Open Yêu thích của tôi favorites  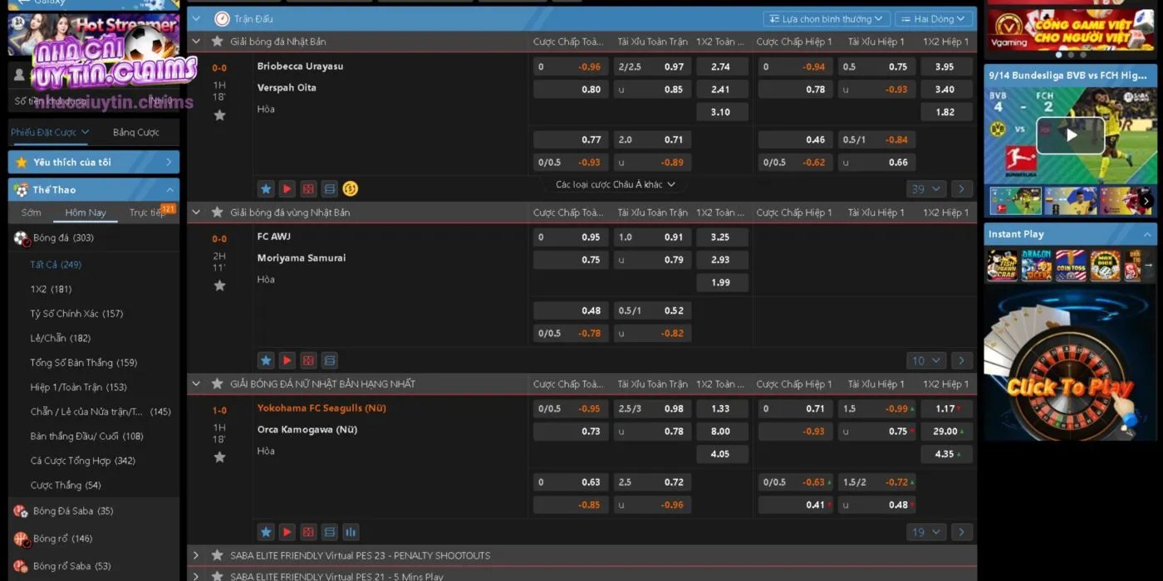(93, 162)
